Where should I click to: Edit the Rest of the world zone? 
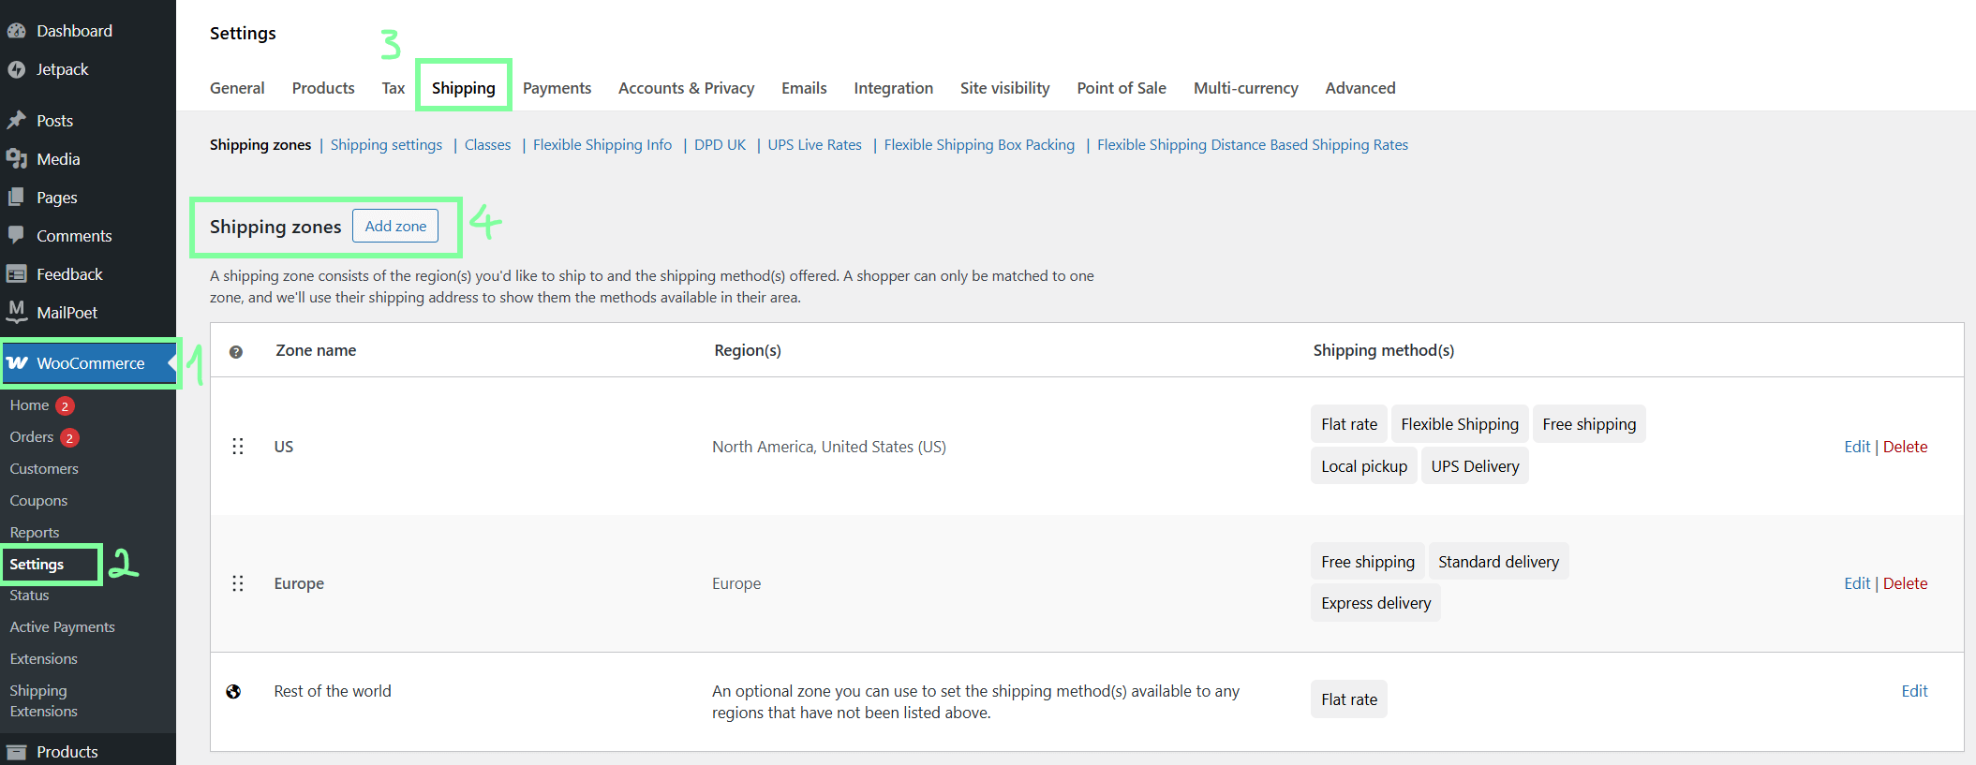[x=1914, y=691]
